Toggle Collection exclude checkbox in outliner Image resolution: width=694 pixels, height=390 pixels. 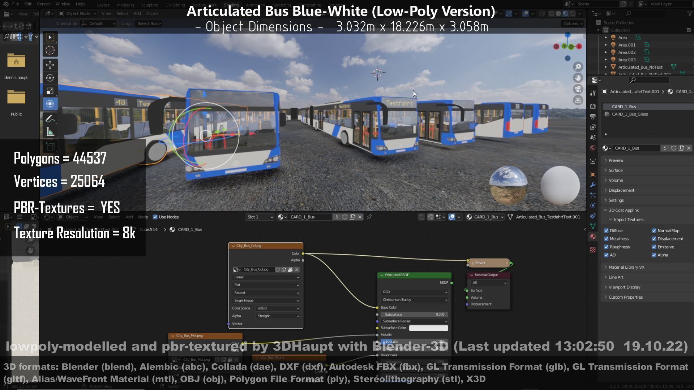pyautogui.click(x=688, y=30)
